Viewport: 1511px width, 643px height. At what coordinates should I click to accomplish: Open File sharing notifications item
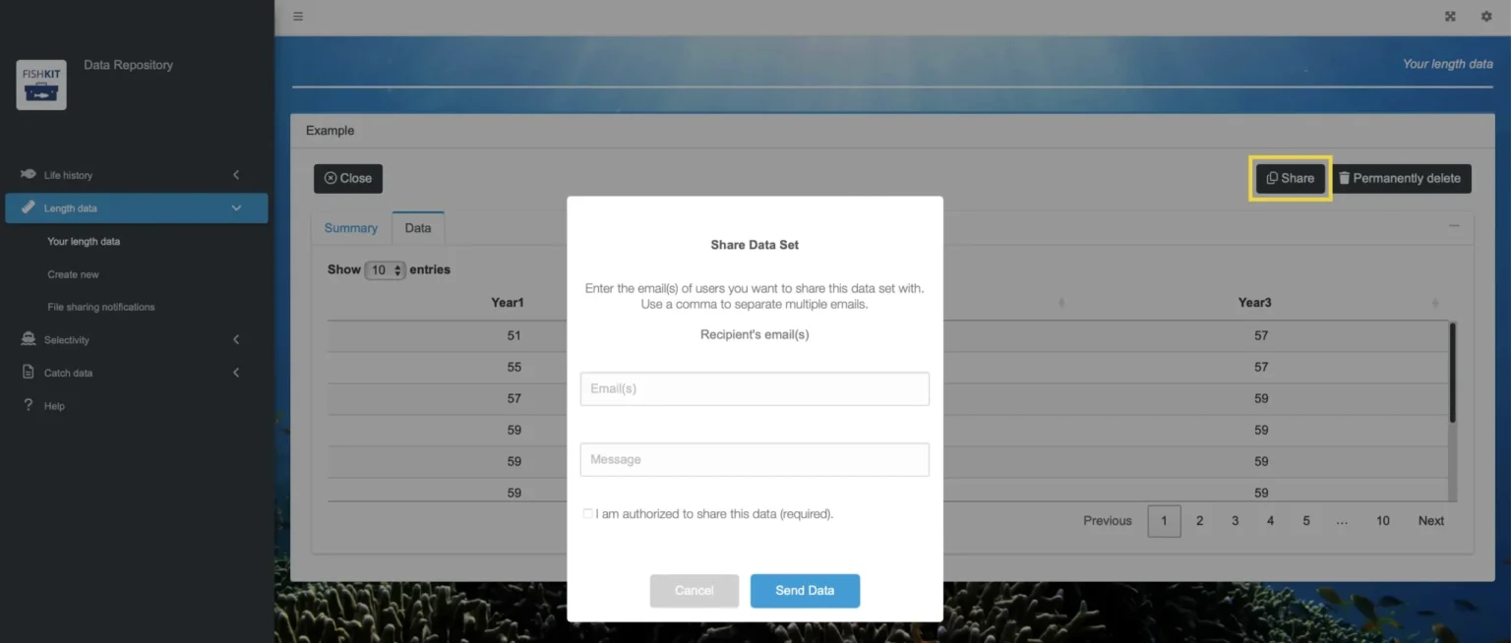pos(101,307)
